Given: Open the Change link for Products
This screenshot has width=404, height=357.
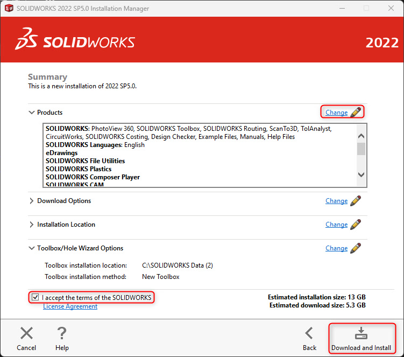Looking at the screenshot, I should pyautogui.click(x=337, y=113).
